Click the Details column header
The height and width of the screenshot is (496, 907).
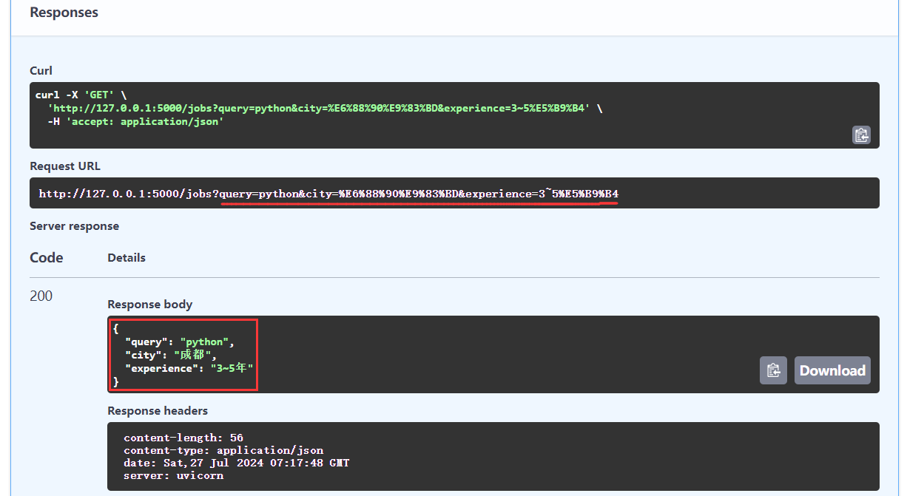click(127, 257)
